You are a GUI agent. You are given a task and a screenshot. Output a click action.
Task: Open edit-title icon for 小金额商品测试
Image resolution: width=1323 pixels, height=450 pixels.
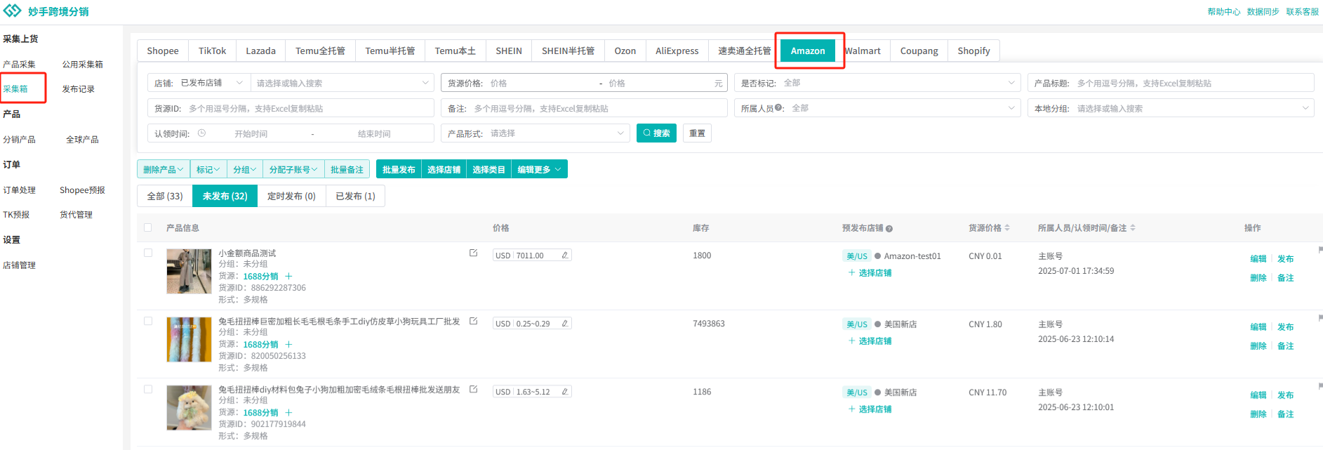pyautogui.click(x=474, y=253)
